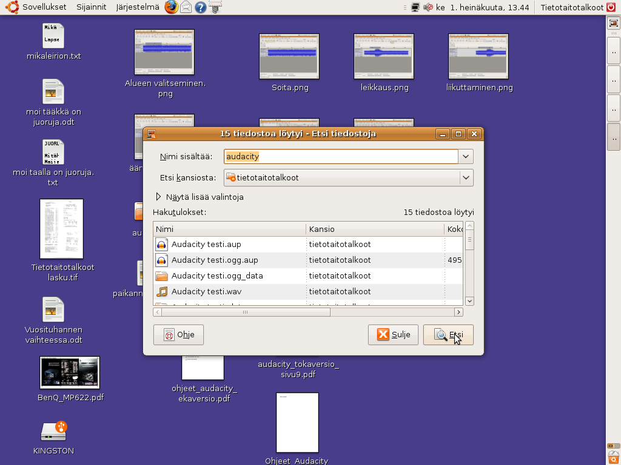This screenshot has height=465, width=621.
Task: Click the network monitor icon in panel
Action: pos(415,7)
